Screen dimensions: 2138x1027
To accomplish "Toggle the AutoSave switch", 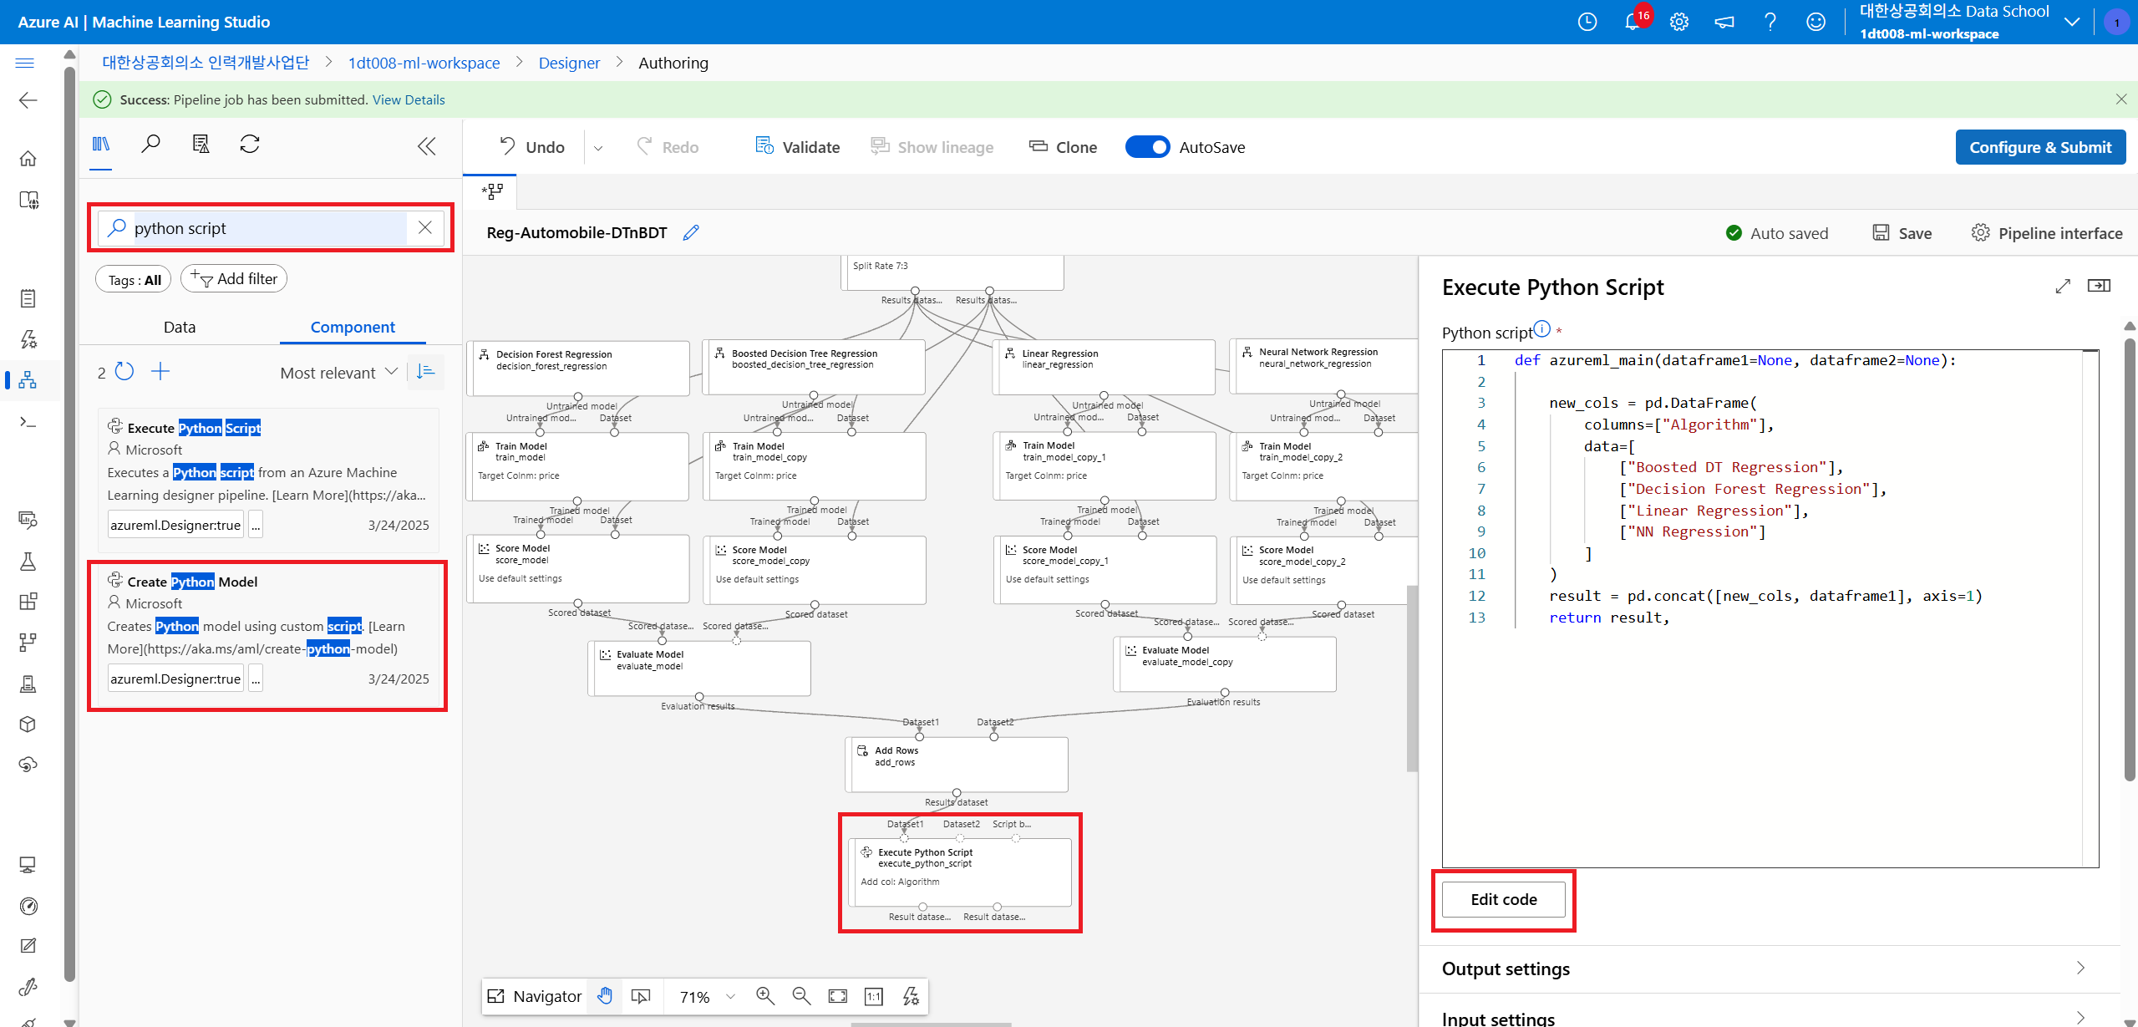I will 1147,147.
